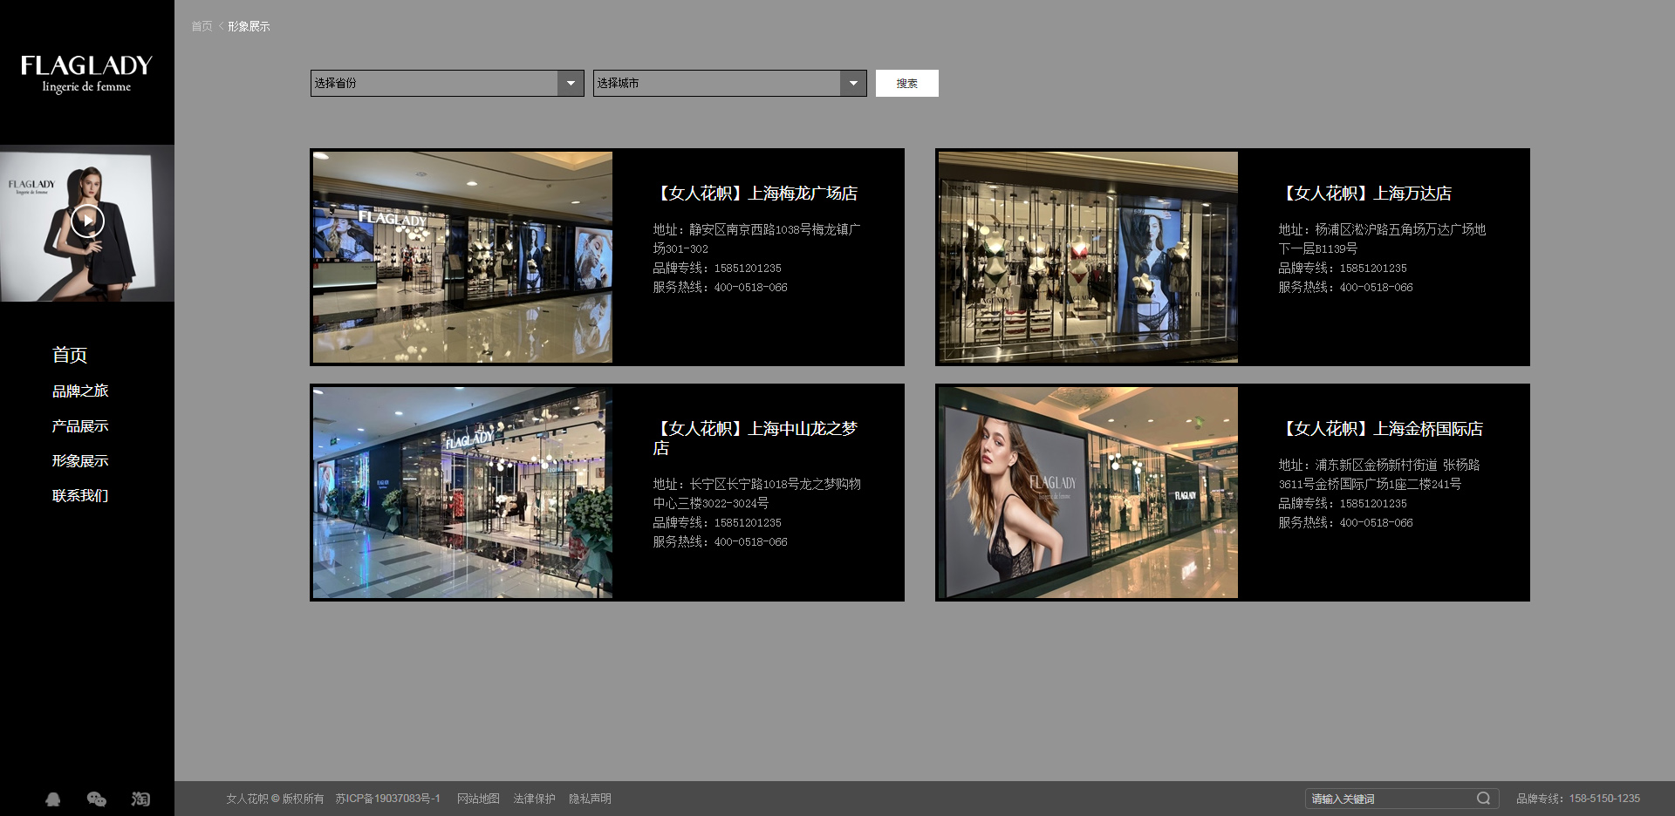The height and width of the screenshot is (816, 1675).
Task: Click the search magnifier icon in footer
Action: click(x=1483, y=799)
